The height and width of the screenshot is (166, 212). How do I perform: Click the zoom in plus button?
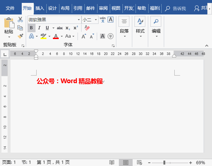(x=191, y=163)
